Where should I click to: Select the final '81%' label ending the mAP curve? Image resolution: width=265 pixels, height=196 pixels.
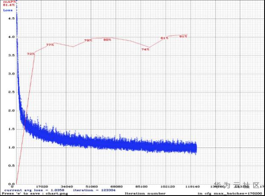(x=183, y=36)
